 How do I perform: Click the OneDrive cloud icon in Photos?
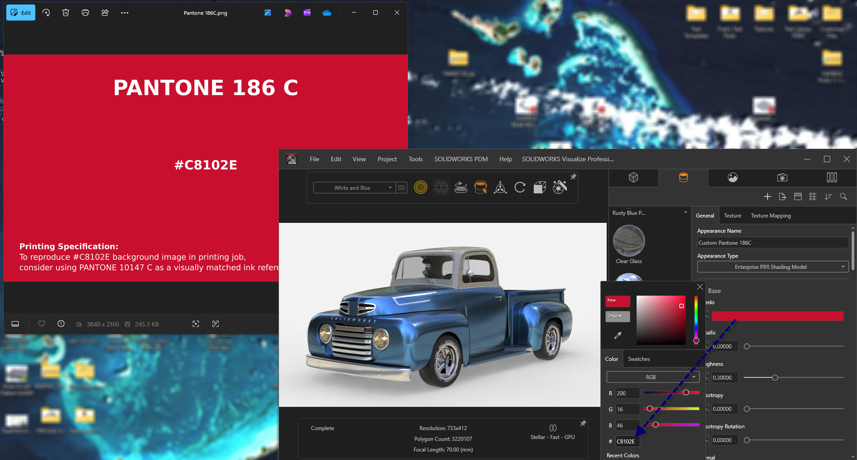[327, 13]
